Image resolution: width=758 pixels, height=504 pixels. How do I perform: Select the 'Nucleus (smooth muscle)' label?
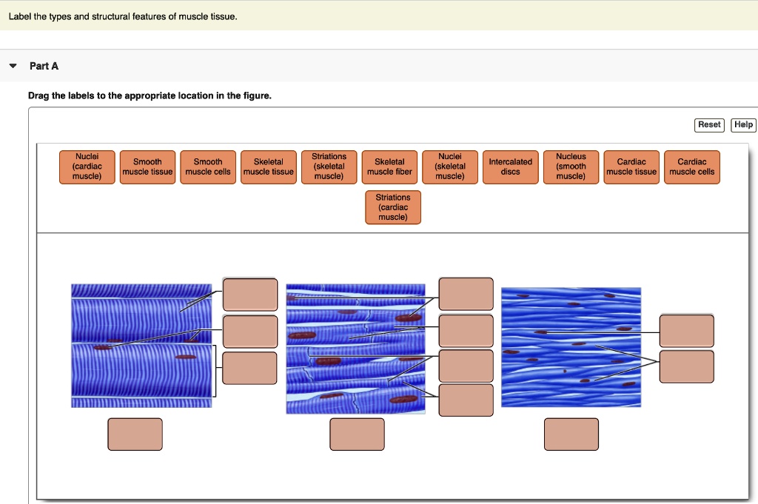[x=571, y=167]
